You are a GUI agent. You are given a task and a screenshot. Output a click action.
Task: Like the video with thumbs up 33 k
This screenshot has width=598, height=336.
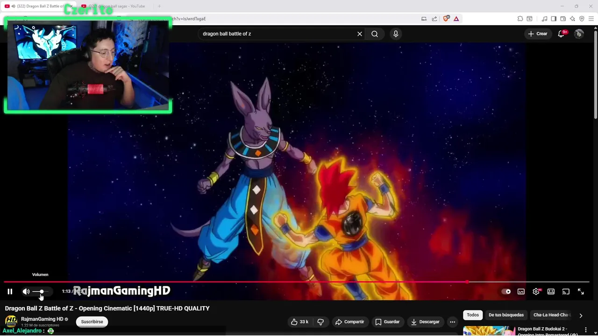tap(299, 322)
